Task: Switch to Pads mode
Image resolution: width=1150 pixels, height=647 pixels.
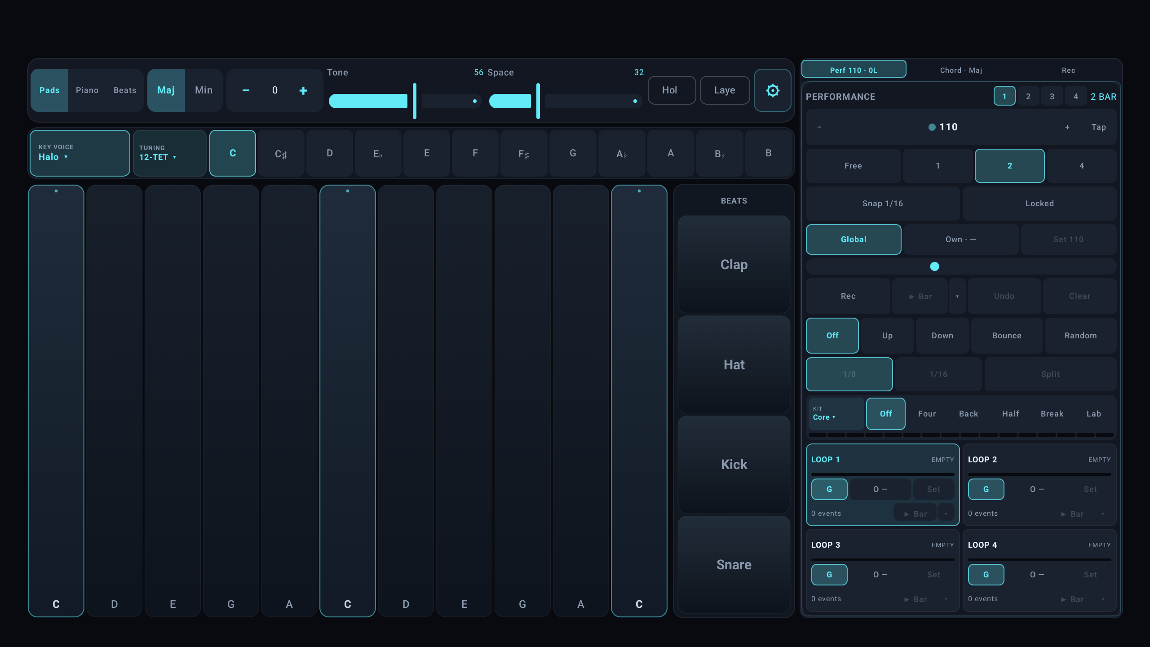Action: click(x=49, y=90)
